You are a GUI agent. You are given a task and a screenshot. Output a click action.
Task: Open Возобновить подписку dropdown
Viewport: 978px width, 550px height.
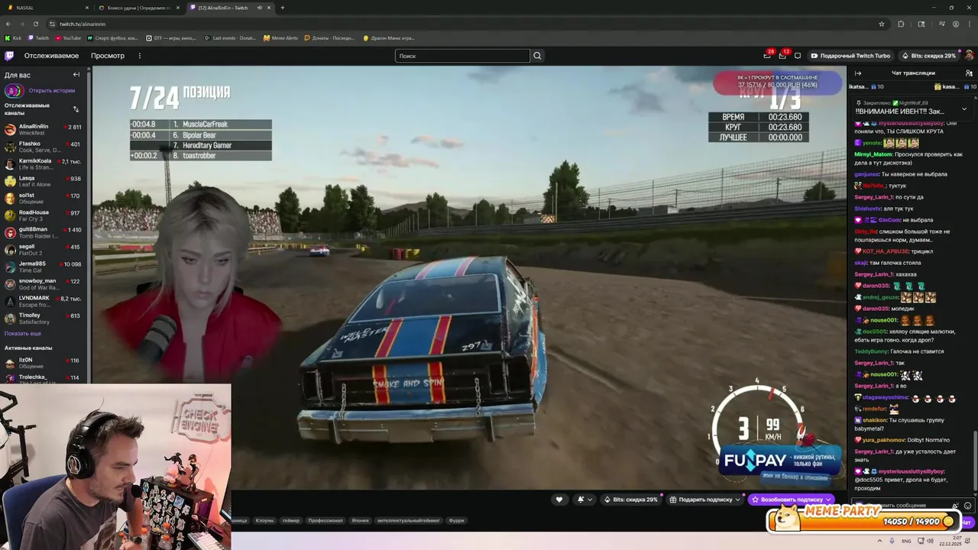point(791,500)
